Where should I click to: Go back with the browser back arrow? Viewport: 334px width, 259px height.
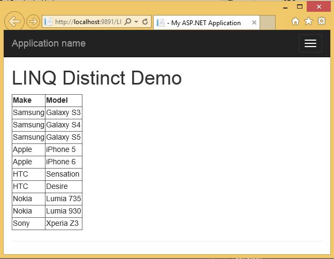click(x=14, y=21)
